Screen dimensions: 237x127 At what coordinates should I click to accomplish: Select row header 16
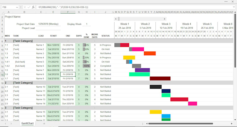(x=2, y=75)
